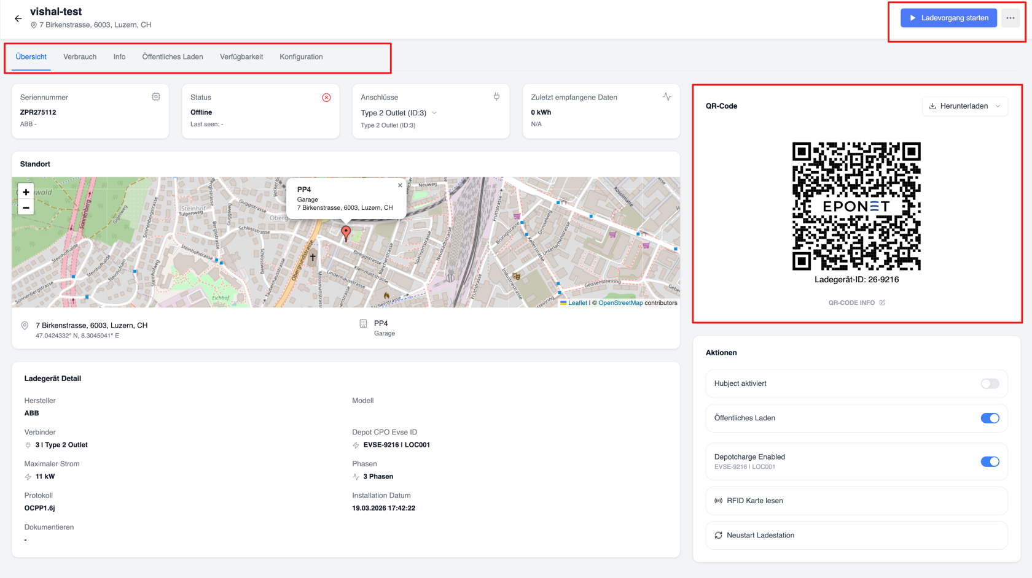Click RFID Karte lesen button

click(x=856, y=501)
